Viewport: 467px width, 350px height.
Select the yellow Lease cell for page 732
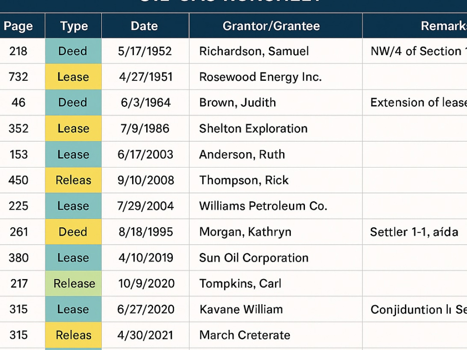73,77
